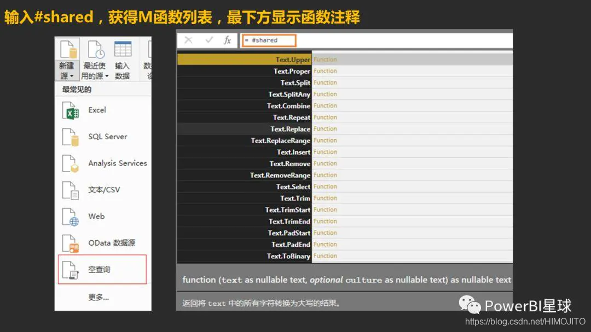Select the Text.Remove row name
Viewport: 591px width, 332px height.
click(290, 164)
